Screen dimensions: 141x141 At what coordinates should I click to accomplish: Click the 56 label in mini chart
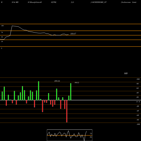[x=91, y=137]
